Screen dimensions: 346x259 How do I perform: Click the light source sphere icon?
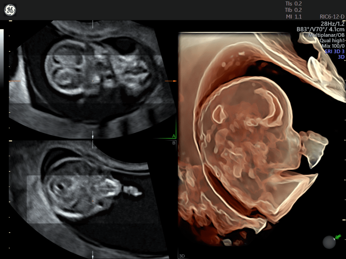[329, 242]
